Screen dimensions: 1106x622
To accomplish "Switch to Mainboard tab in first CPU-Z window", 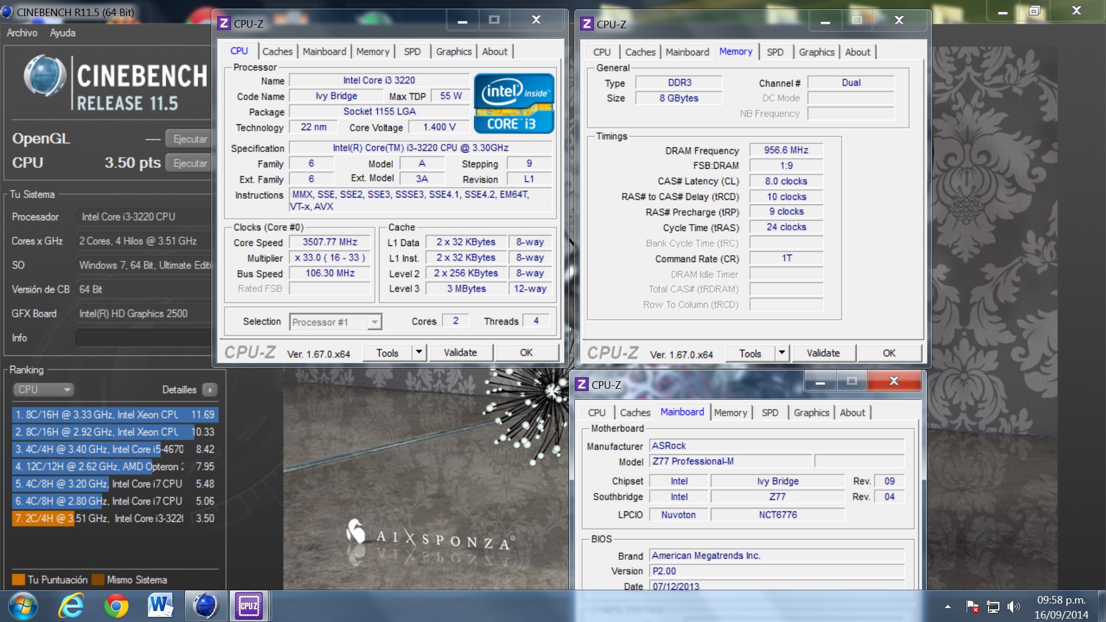I will (324, 51).
